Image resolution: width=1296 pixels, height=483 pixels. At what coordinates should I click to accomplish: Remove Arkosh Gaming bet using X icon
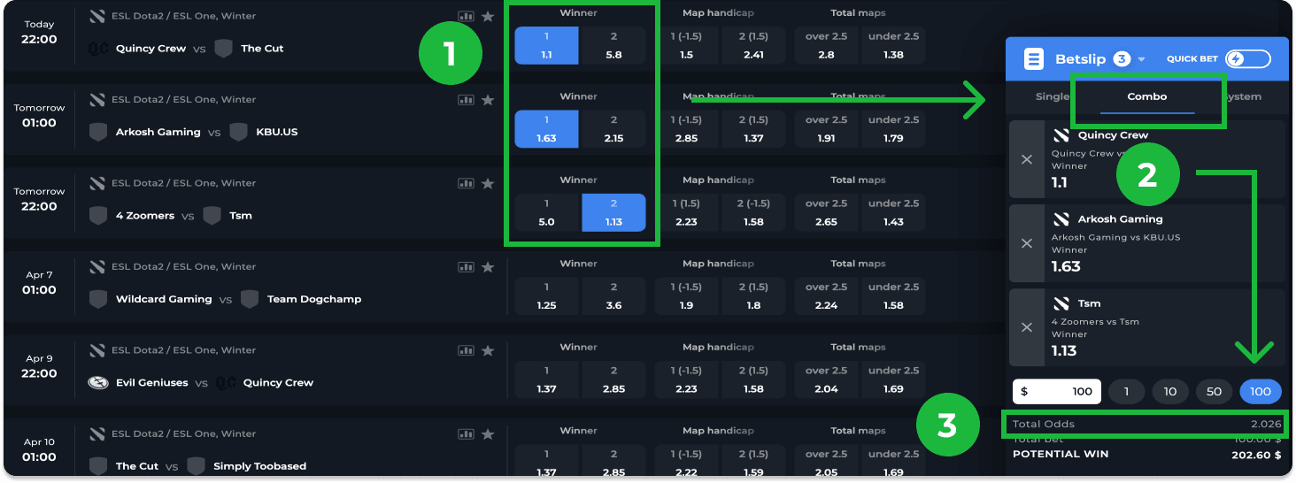point(1027,243)
